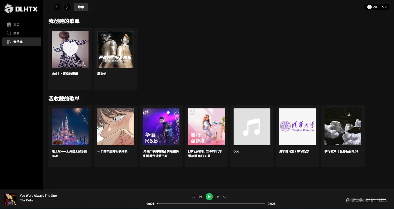Select the DLHTX app logo

click(21, 8)
